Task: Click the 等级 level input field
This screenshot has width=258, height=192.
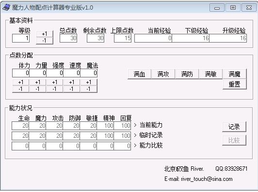Action: point(21,38)
